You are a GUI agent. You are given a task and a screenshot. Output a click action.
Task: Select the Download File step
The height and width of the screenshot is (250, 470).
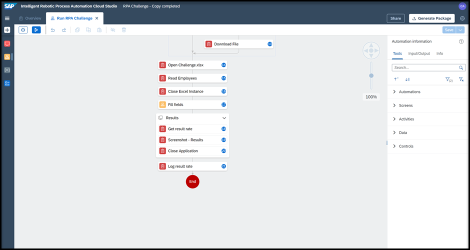[239, 44]
